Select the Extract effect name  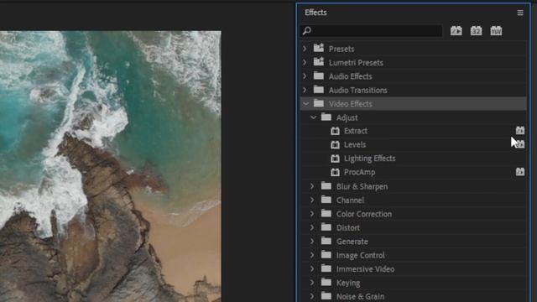[356, 131]
